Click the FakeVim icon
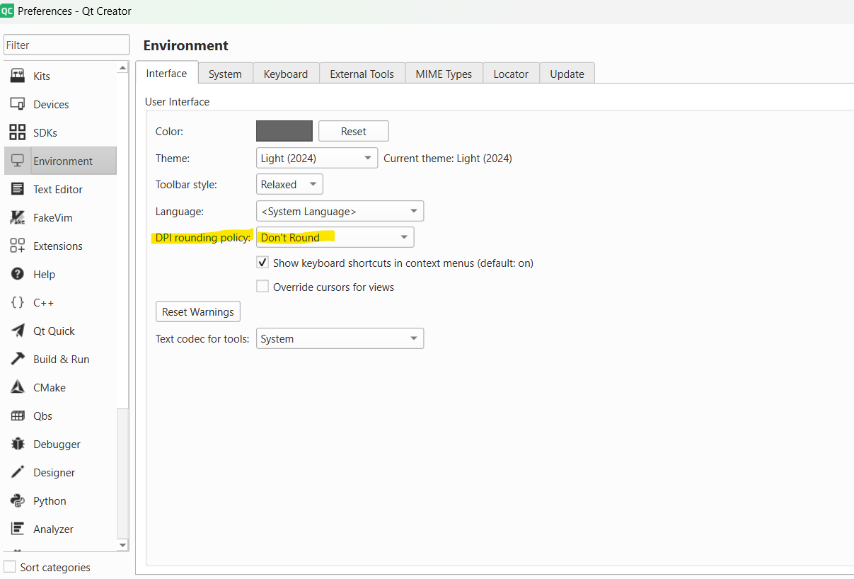 (x=18, y=217)
